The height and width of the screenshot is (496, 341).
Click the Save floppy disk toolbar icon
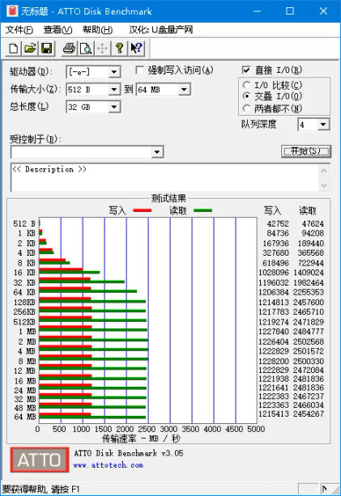(46, 49)
